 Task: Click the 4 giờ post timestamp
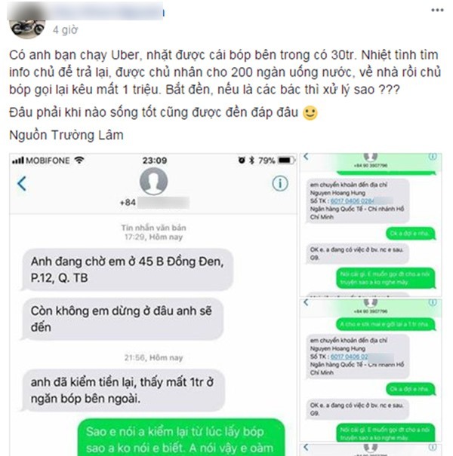(x=65, y=29)
